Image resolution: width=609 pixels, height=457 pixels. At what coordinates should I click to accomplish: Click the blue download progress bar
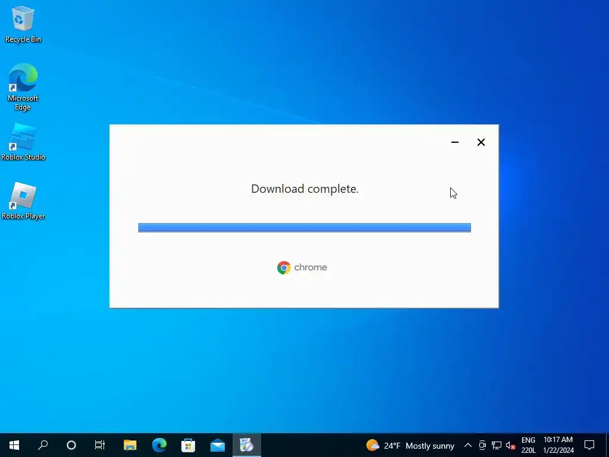(304, 228)
